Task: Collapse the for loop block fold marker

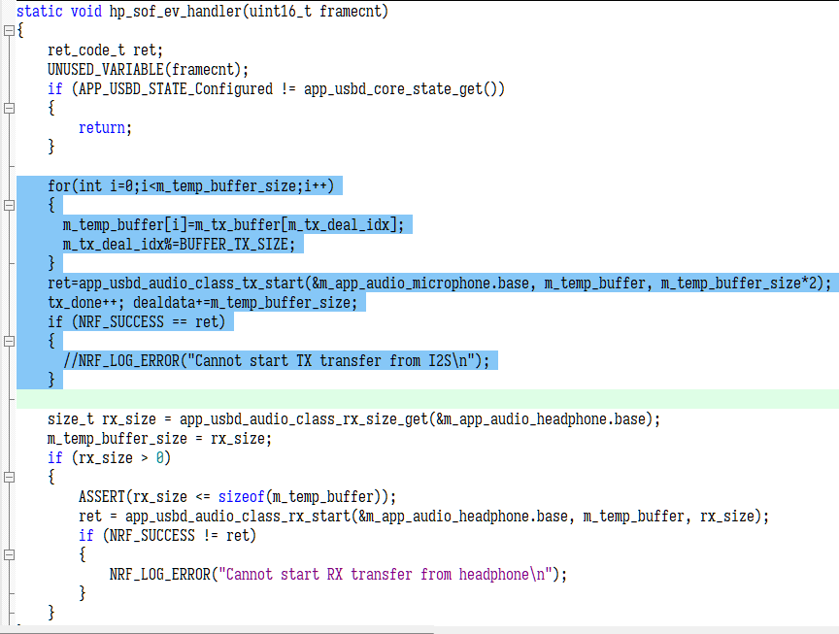Action: pyautogui.click(x=9, y=206)
